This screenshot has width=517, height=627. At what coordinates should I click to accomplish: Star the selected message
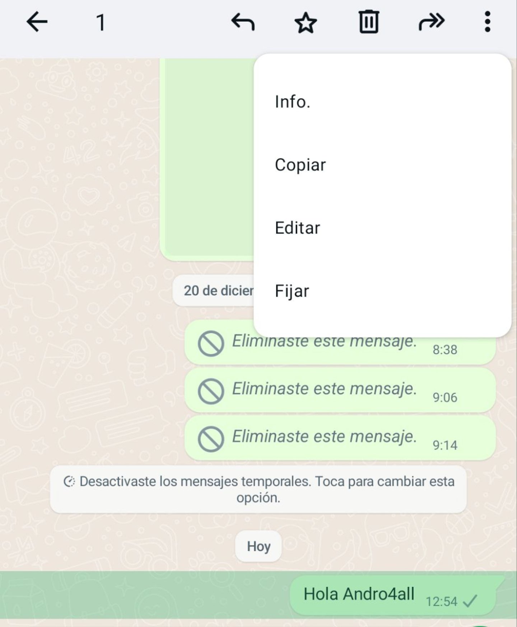(306, 23)
